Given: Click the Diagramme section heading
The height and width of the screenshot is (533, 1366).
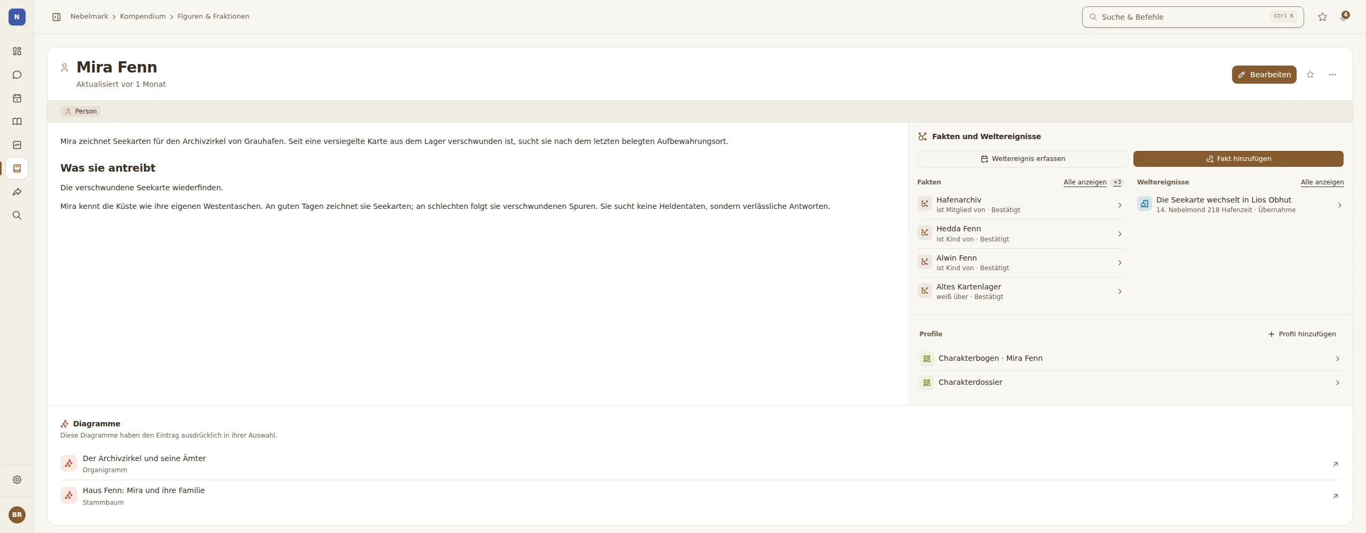Looking at the screenshot, I should tap(97, 424).
